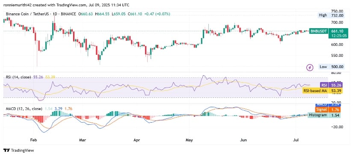Viewport: 353px width, 156px height.
Task: Click the purple RSI value label 55.26
Action: pos(335,85)
